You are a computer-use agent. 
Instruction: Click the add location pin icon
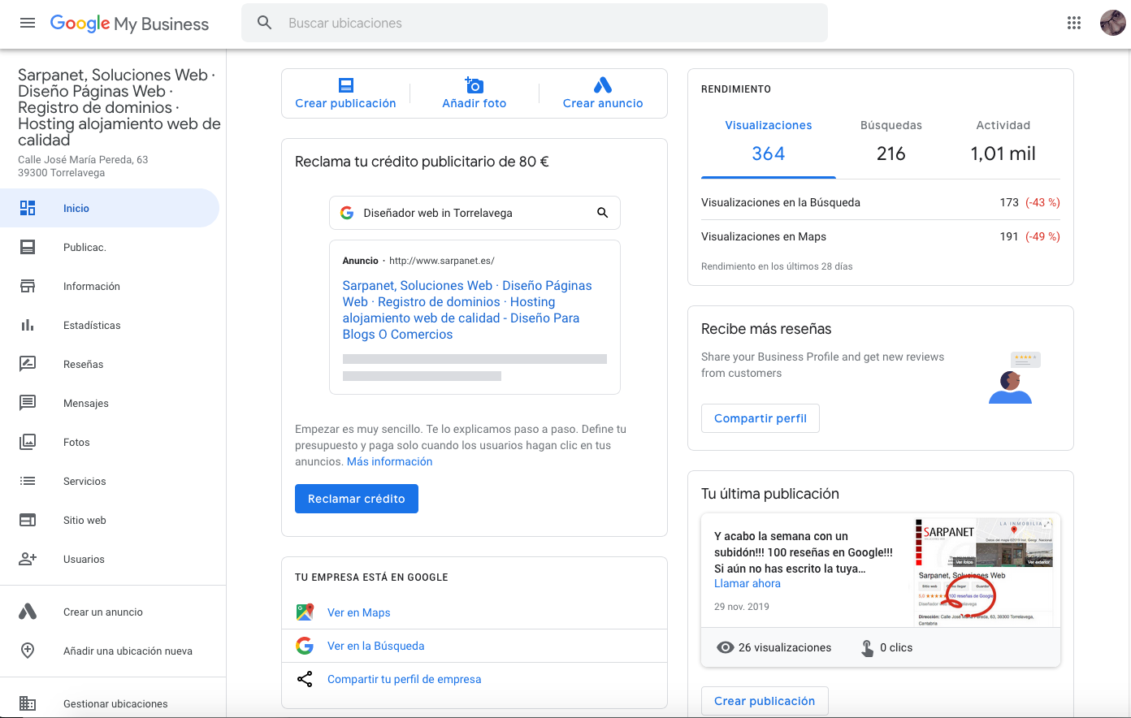28,651
